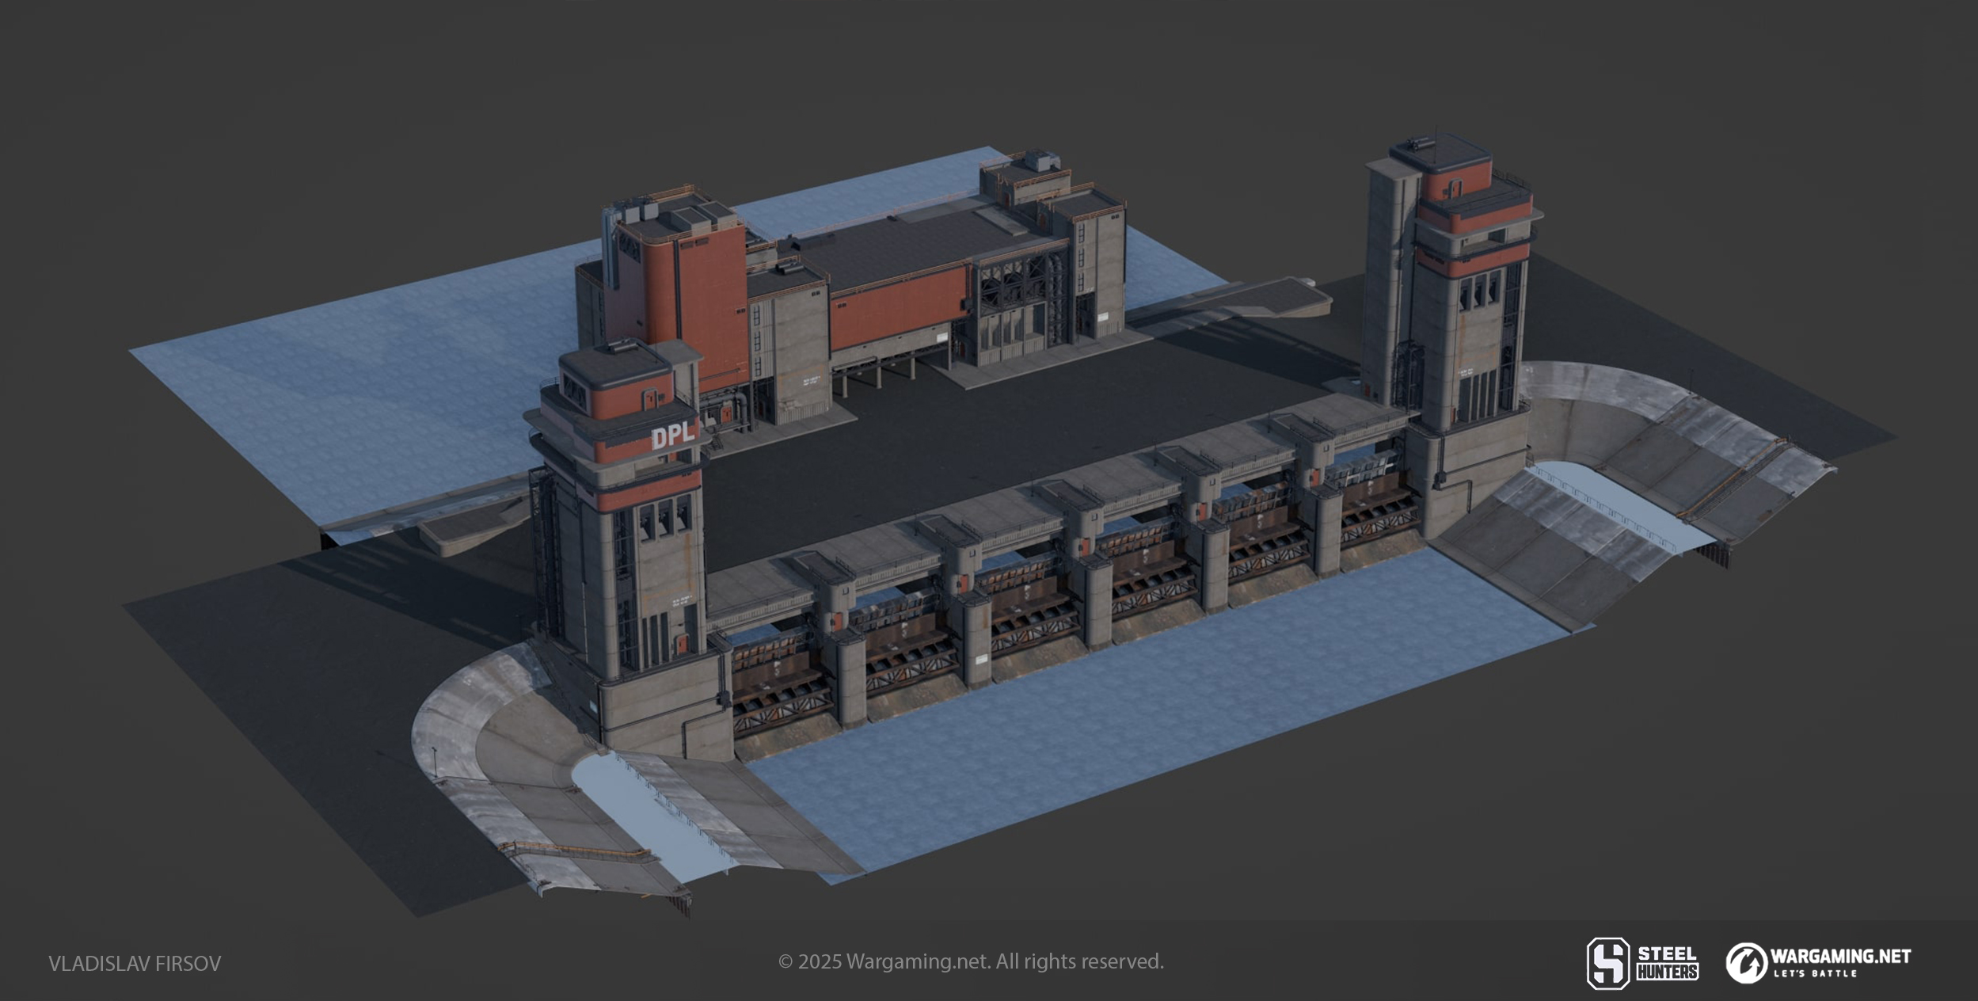Click the WARGAMING.NET wordmark text

1840,956
